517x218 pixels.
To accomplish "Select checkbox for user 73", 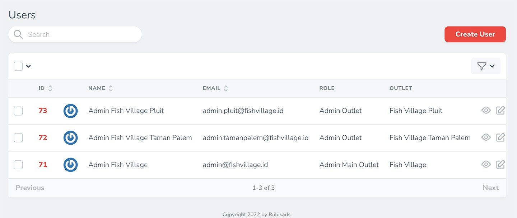I will 18,111.
